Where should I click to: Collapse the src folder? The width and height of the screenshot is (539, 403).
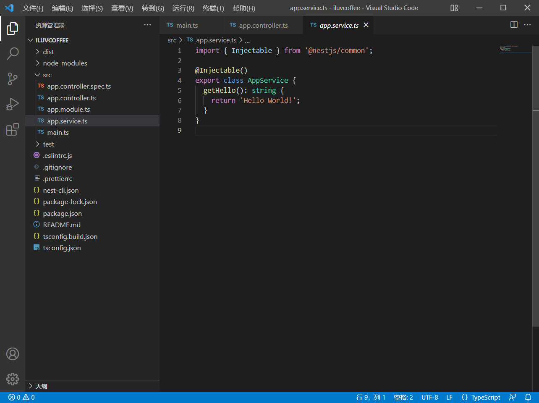47,75
